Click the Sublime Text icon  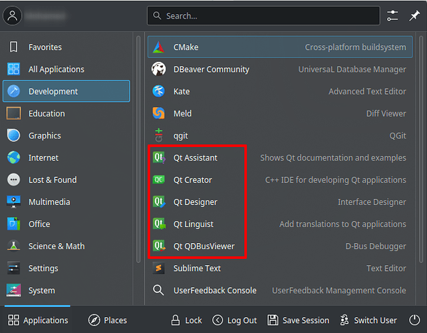[x=158, y=268]
